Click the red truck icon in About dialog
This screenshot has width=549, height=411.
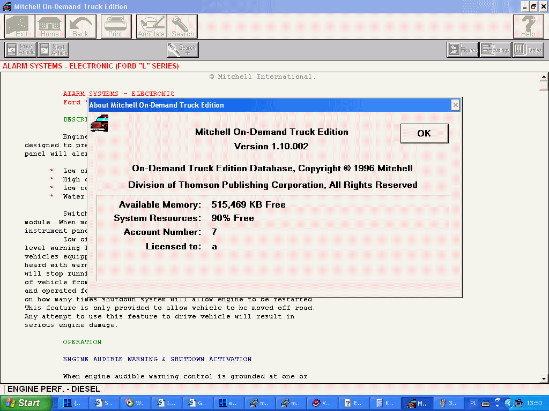click(x=99, y=124)
